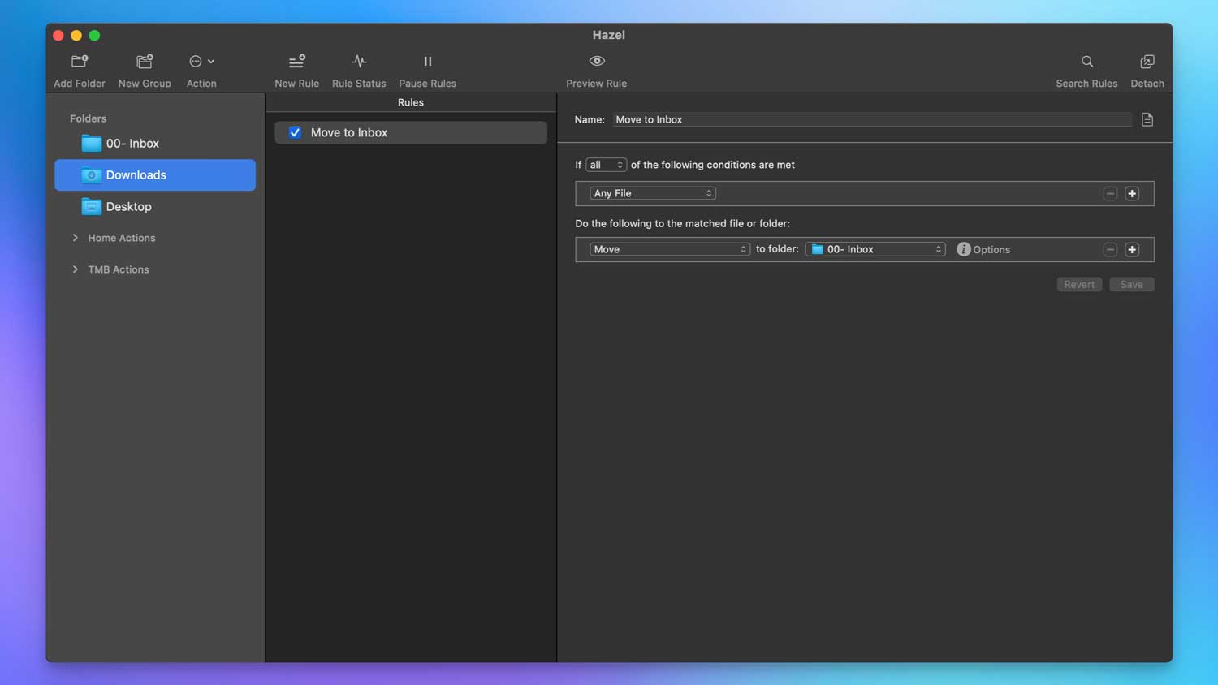The width and height of the screenshot is (1218, 685).
Task: Add a condition after Any File
Action: (1132, 194)
